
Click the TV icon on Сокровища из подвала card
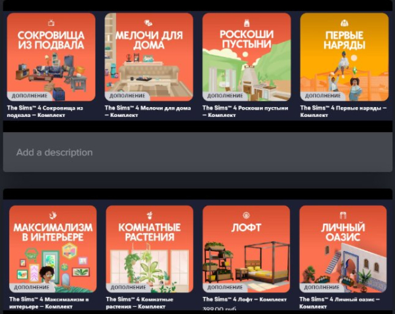coord(51,23)
